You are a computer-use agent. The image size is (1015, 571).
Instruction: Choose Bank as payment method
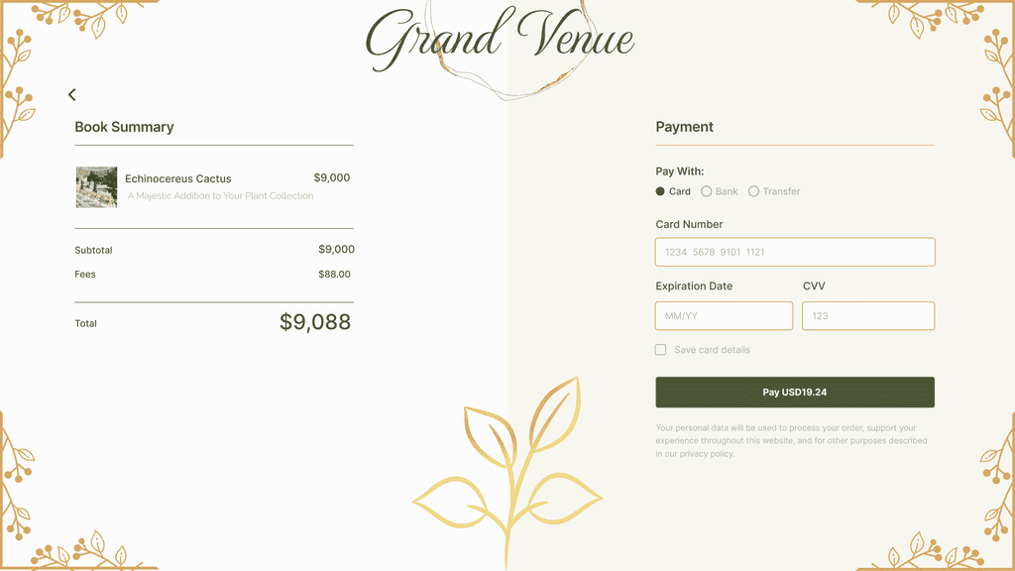pos(707,191)
